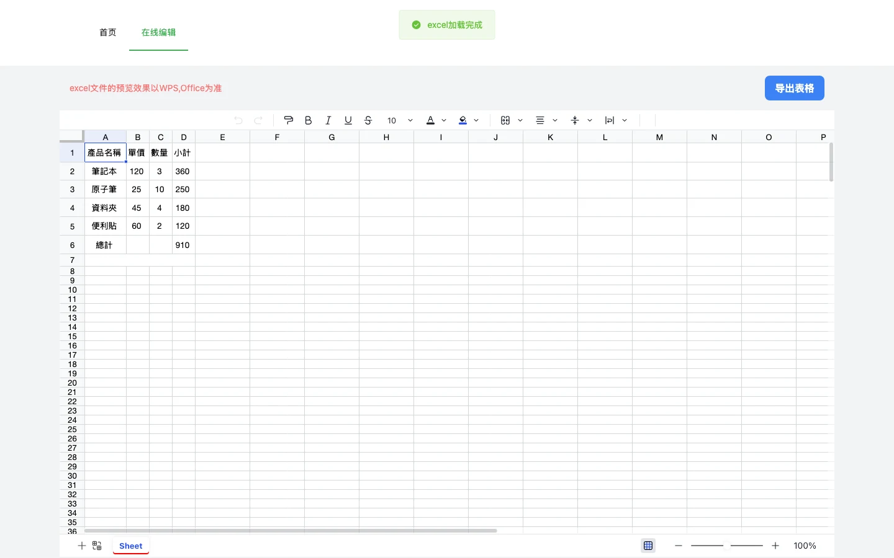Image resolution: width=894 pixels, height=558 pixels.
Task: Apply the font color A icon
Action: click(430, 120)
